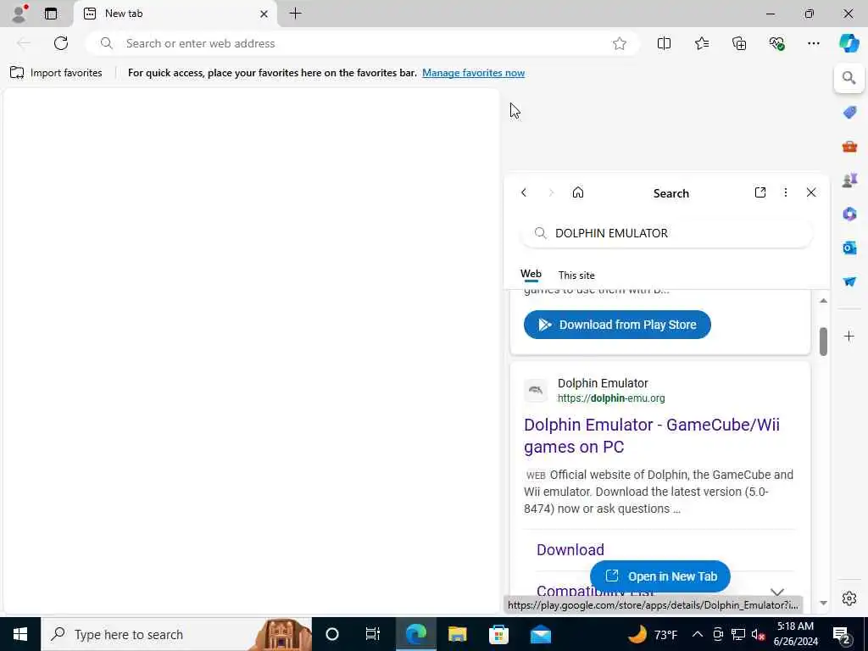This screenshot has height=651, width=868.
Task: Click the address bar search field
Action: pos(363,43)
